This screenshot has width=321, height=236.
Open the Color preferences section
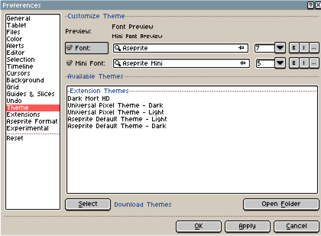click(x=33, y=39)
